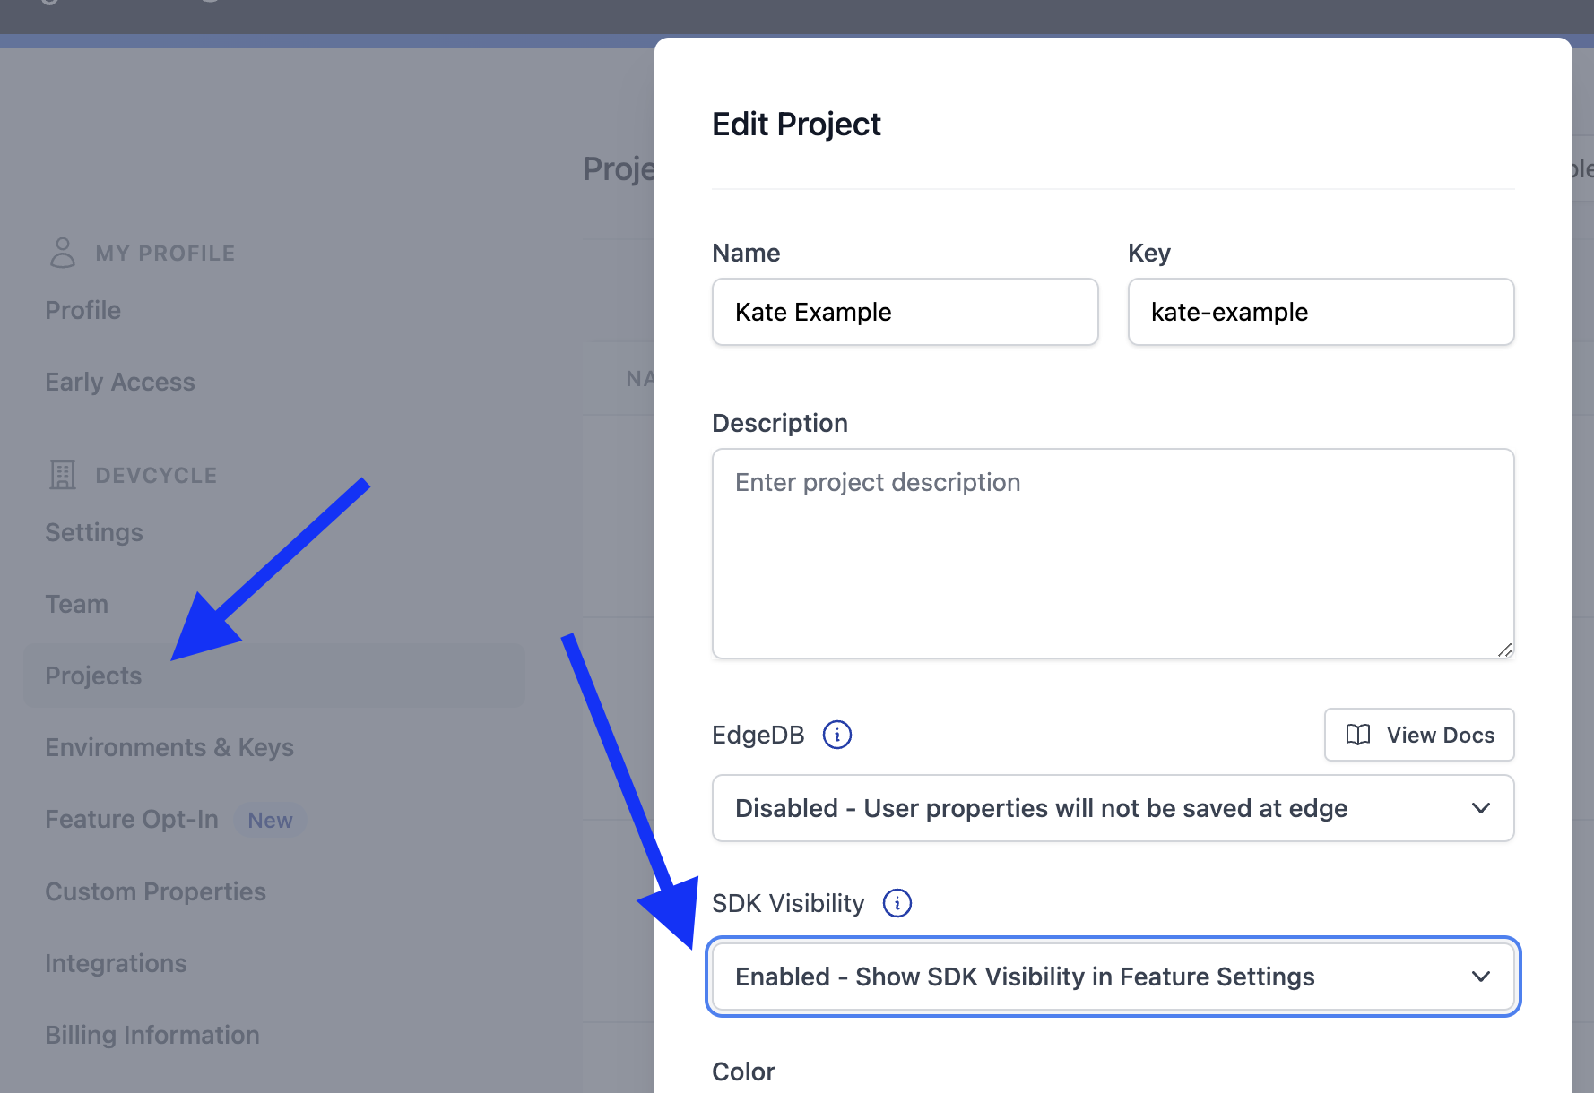This screenshot has width=1594, height=1093.
Task: Open the Feature Opt-In page
Action: point(131,819)
